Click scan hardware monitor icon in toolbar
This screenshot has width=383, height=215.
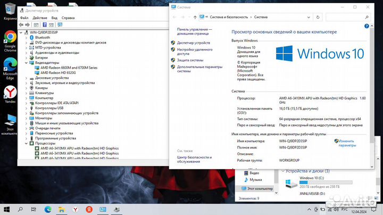click(x=60, y=24)
